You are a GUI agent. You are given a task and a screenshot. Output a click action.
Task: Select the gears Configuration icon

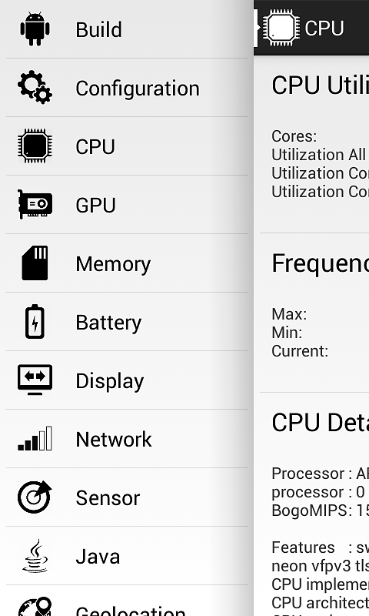tap(35, 87)
